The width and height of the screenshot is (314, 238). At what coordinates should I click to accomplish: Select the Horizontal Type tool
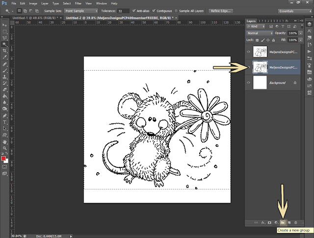click(x=4, y=122)
